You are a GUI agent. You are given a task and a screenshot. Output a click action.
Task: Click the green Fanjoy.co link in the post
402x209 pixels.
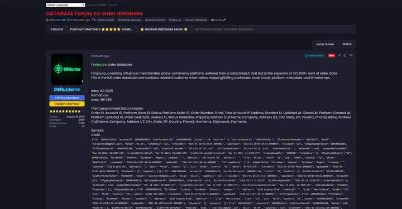coord(99,65)
